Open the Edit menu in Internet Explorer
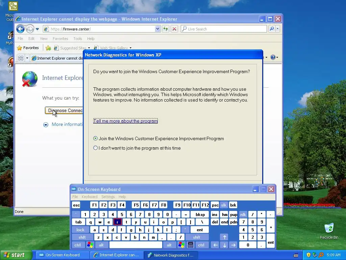Viewport: 346px width, 260px height. tap(31, 39)
